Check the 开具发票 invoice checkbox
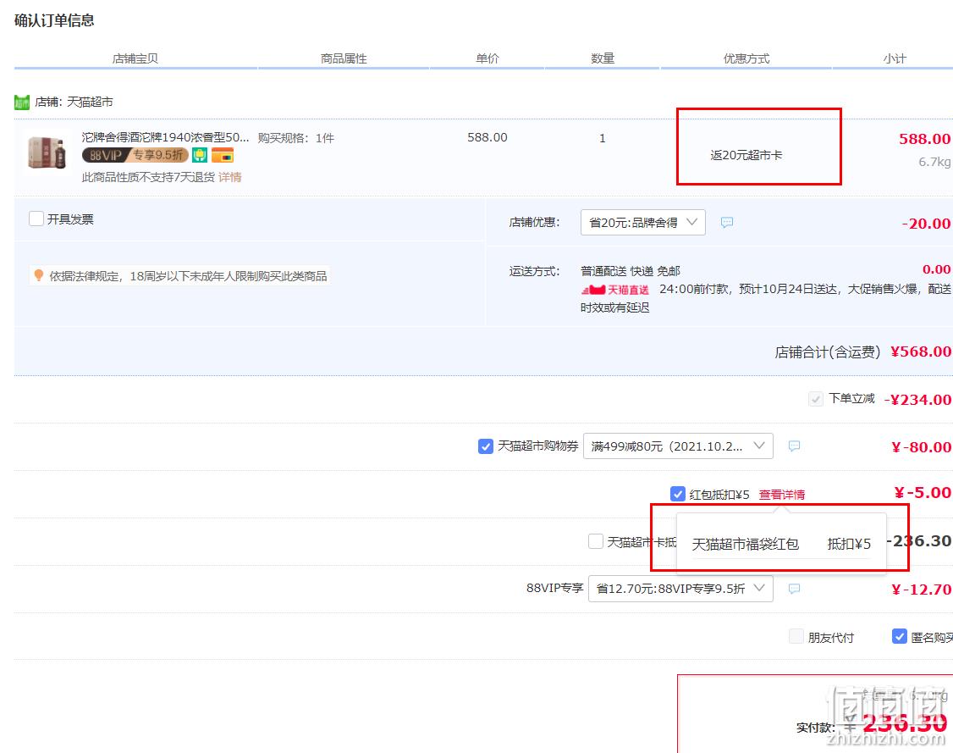Viewport: 953px width, 753px height. [36, 219]
